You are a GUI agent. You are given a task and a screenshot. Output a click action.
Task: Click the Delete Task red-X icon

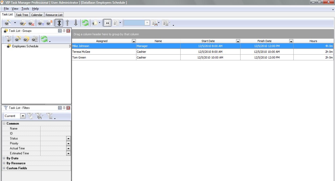point(31,23)
